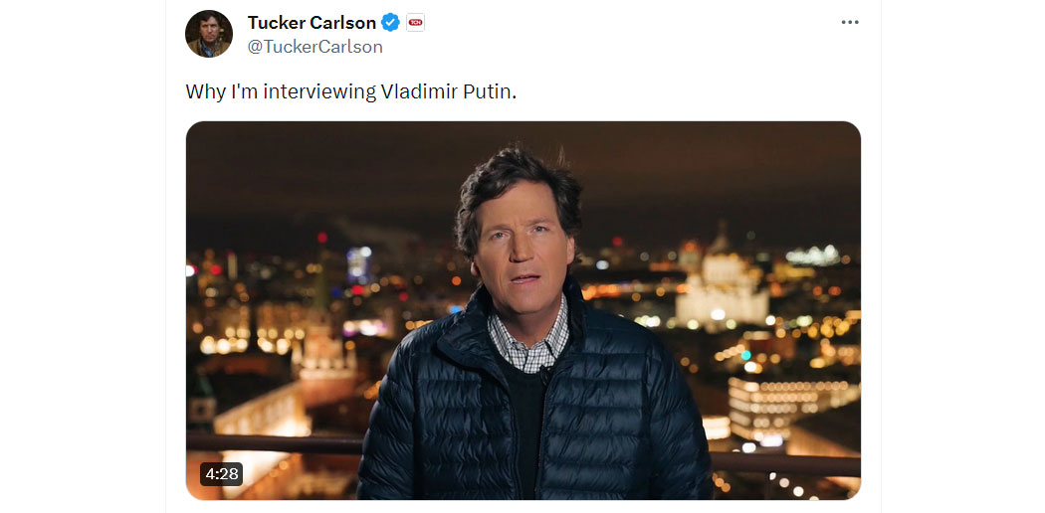Viewport: 1045px width, 513px height.
Task: Open the three-dot more options menu
Action: (850, 22)
